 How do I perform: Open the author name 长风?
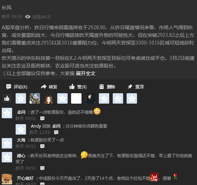pyautogui.click(x=7, y=8)
